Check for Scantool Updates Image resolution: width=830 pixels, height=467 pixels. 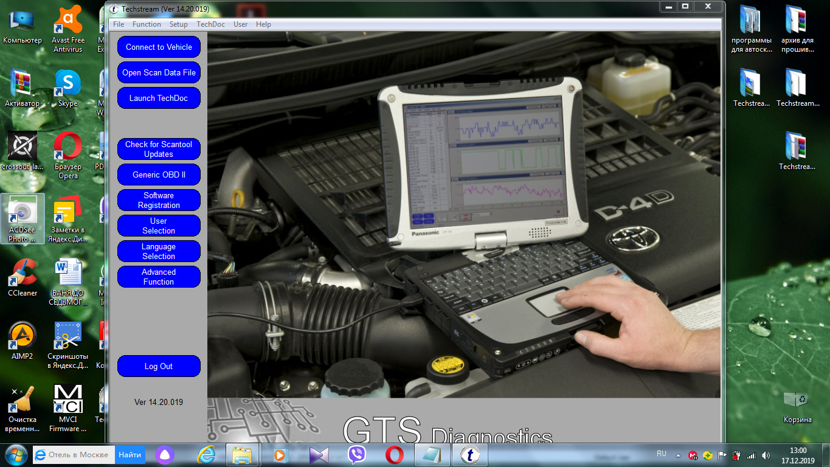(159, 149)
